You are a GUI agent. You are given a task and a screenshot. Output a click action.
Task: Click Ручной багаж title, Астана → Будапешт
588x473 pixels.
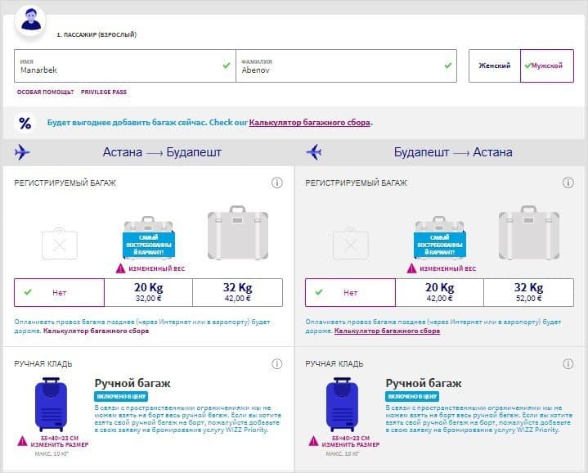pyautogui.click(x=132, y=383)
